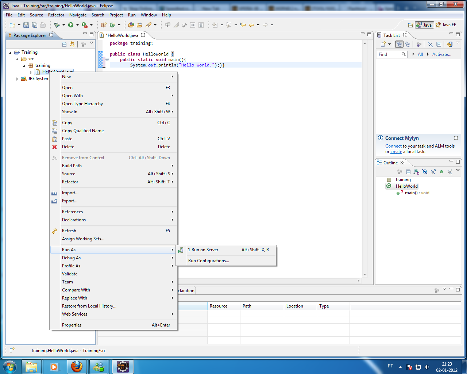
Task: Toggle Hide Fields in Outline
Action: (x=425, y=172)
